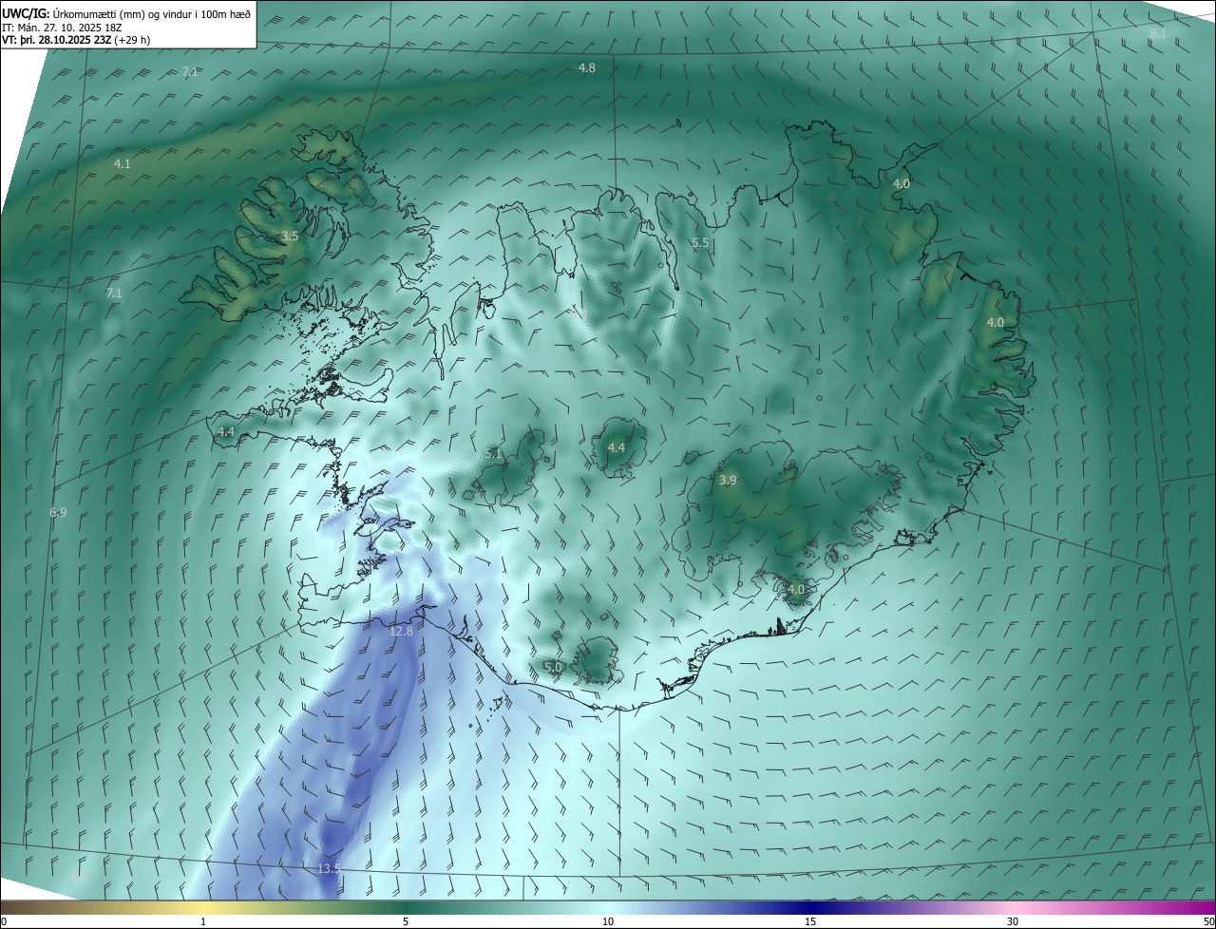Click the 5.1 value label
The image size is (1216, 929).
[x=493, y=454]
